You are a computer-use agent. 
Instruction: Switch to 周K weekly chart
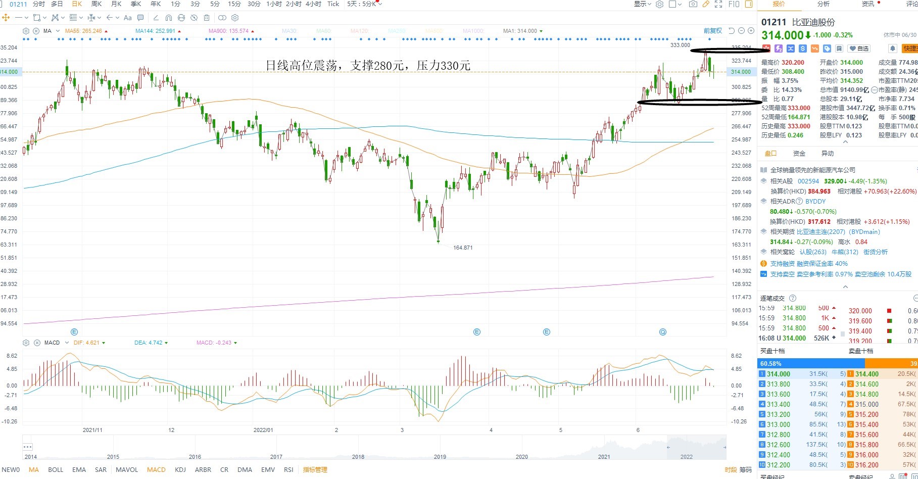click(96, 4)
